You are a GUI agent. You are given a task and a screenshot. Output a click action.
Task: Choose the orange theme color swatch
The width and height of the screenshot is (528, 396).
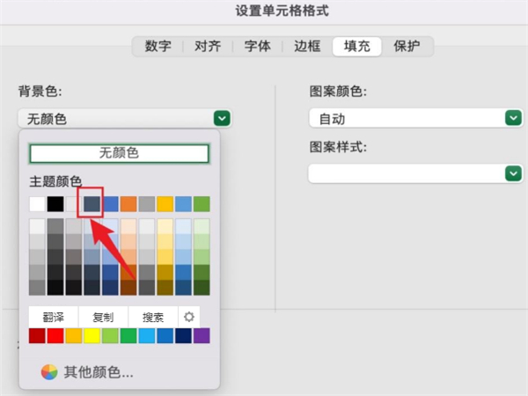coord(128,204)
